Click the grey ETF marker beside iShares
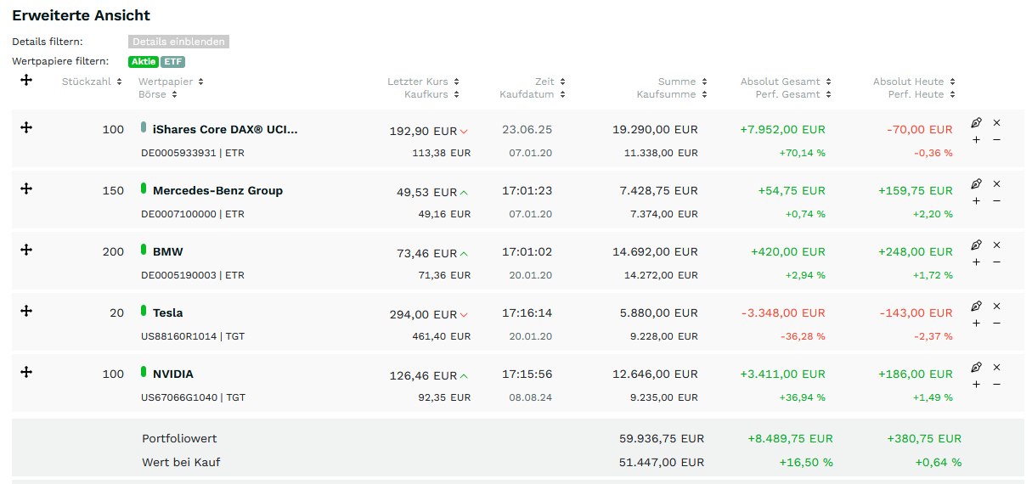The height and width of the screenshot is (484, 1032). [x=144, y=127]
